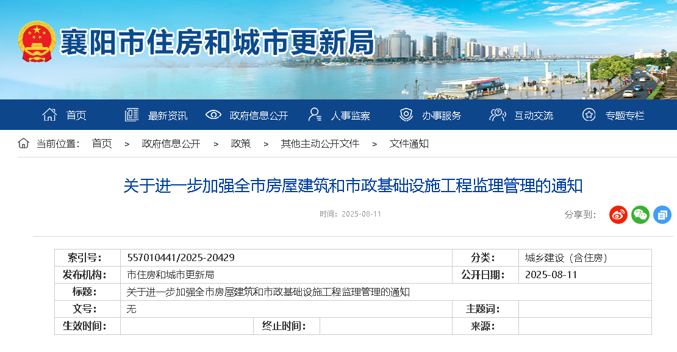Image resolution: width=677 pixels, height=352 pixels.
Task: Click 政策 breadcrumb link
Action: point(240,144)
